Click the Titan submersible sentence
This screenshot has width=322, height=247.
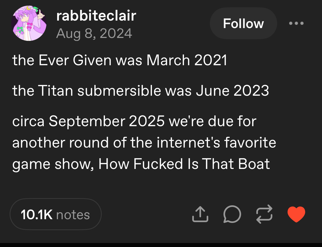[140, 91]
